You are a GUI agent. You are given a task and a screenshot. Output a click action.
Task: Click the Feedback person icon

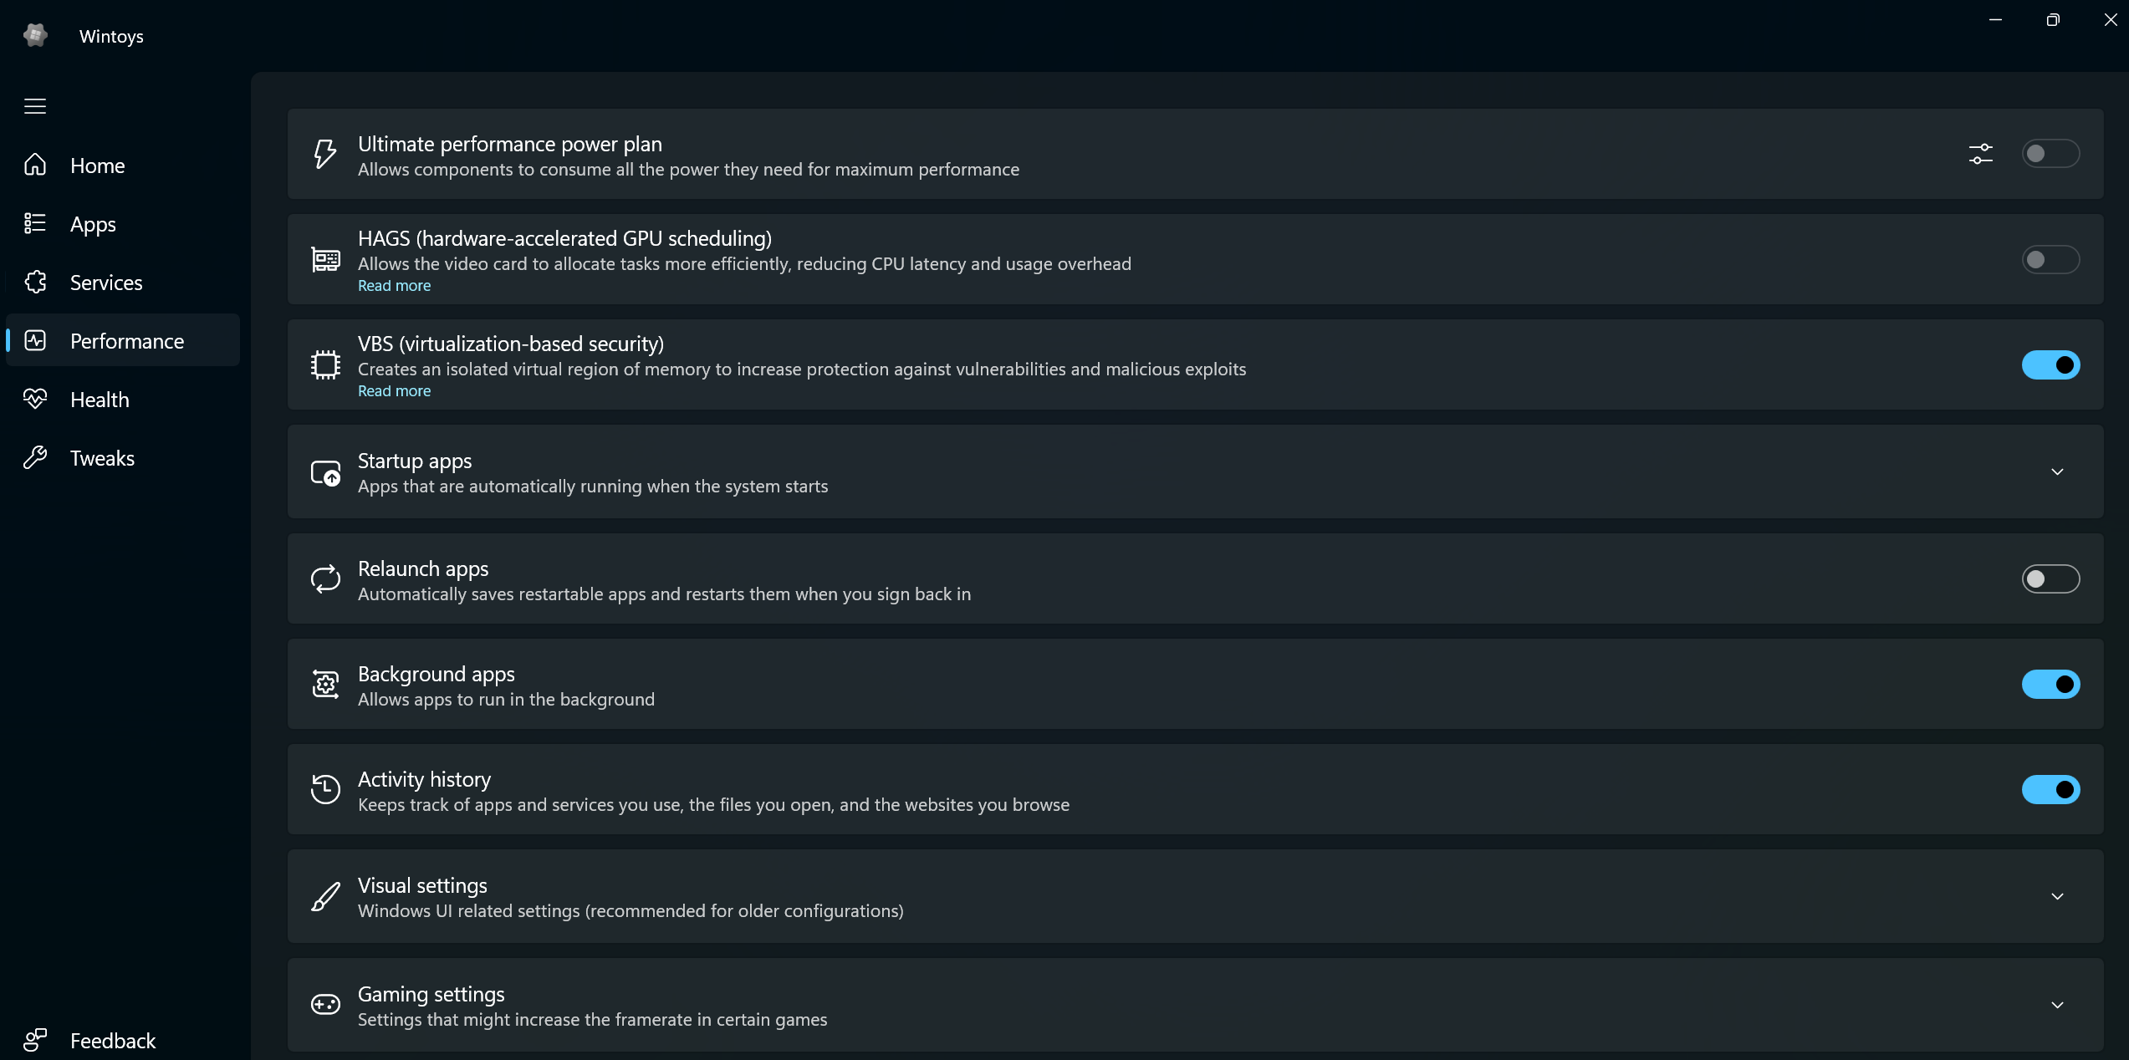(35, 1040)
